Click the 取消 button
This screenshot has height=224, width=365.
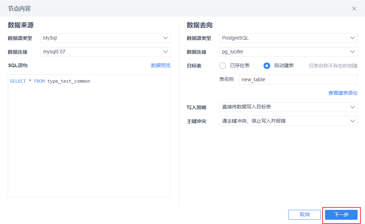pyautogui.click(x=305, y=215)
